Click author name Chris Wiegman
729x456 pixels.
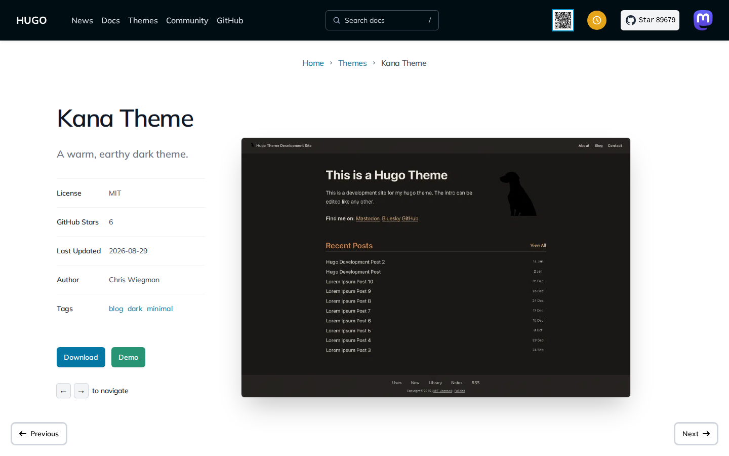(134, 280)
